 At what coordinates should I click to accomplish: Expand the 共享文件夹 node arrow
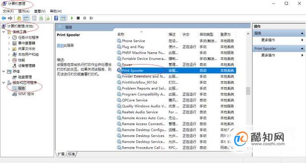(x=9, y=49)
